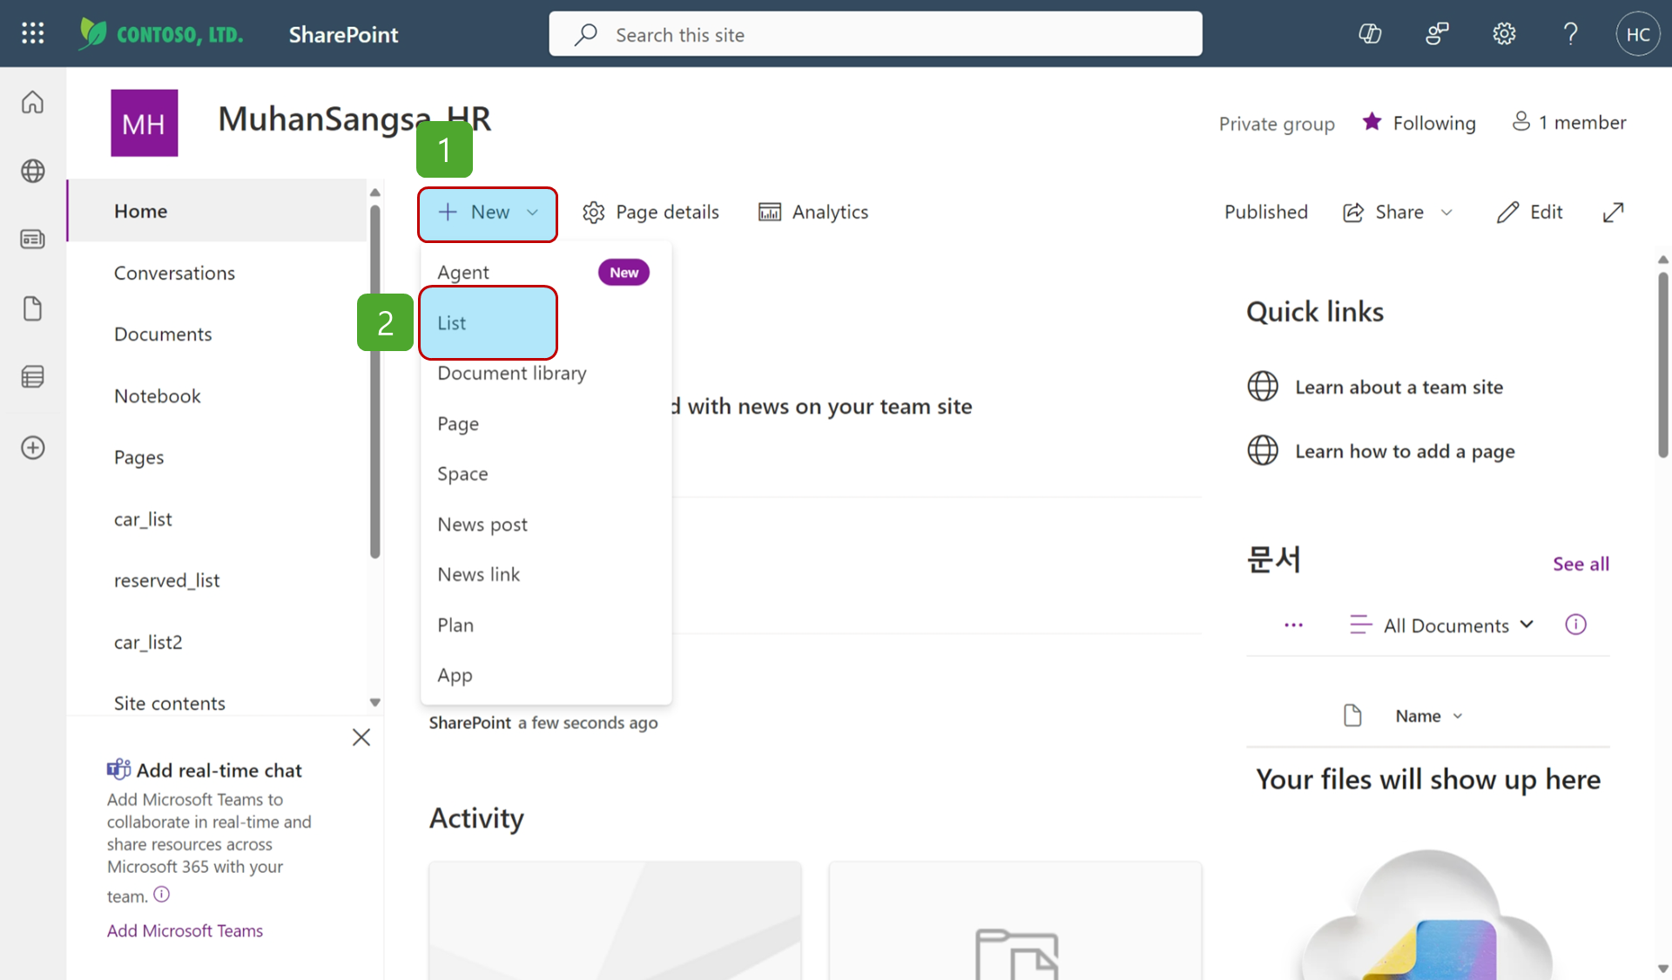Choose Document library from New menu

(x=546, y=373)
